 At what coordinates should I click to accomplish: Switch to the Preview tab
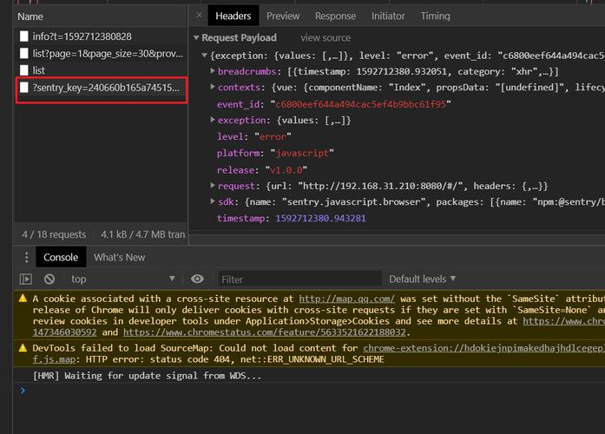(283, 16)
